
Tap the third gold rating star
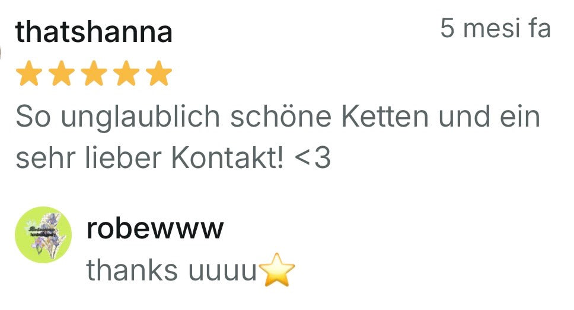pyautogui.click(x=94, y=73)
